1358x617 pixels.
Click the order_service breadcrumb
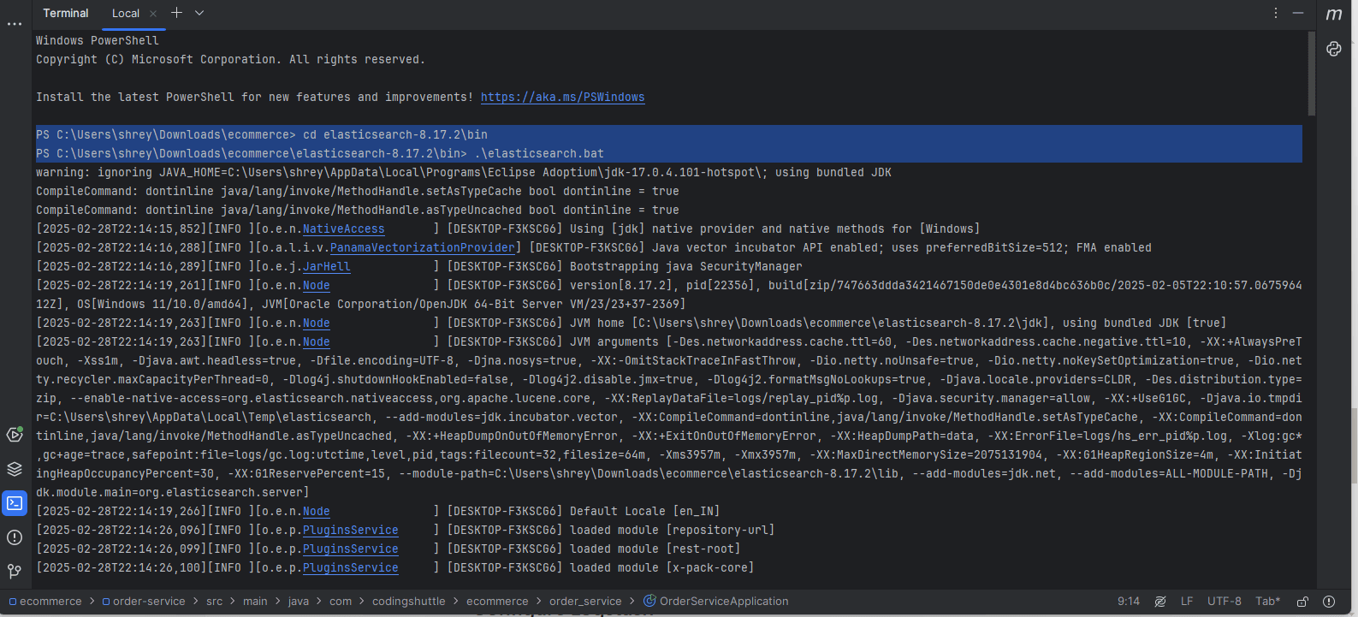[x=585, y=602]
